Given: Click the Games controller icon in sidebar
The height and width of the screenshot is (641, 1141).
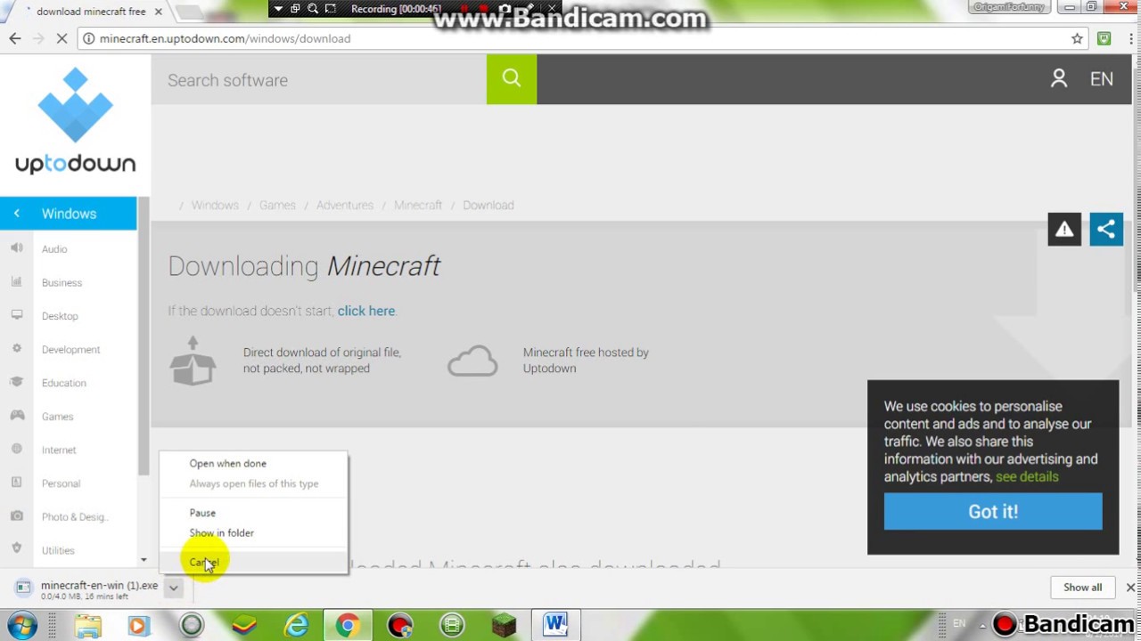Looking at the screenshot, I should click(16, 416).
